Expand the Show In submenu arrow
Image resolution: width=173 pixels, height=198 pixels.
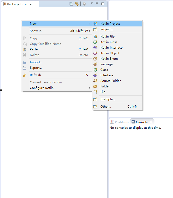tap(90, 31)
